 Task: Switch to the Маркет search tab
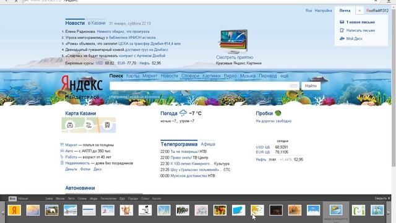(x=150, y=76)
